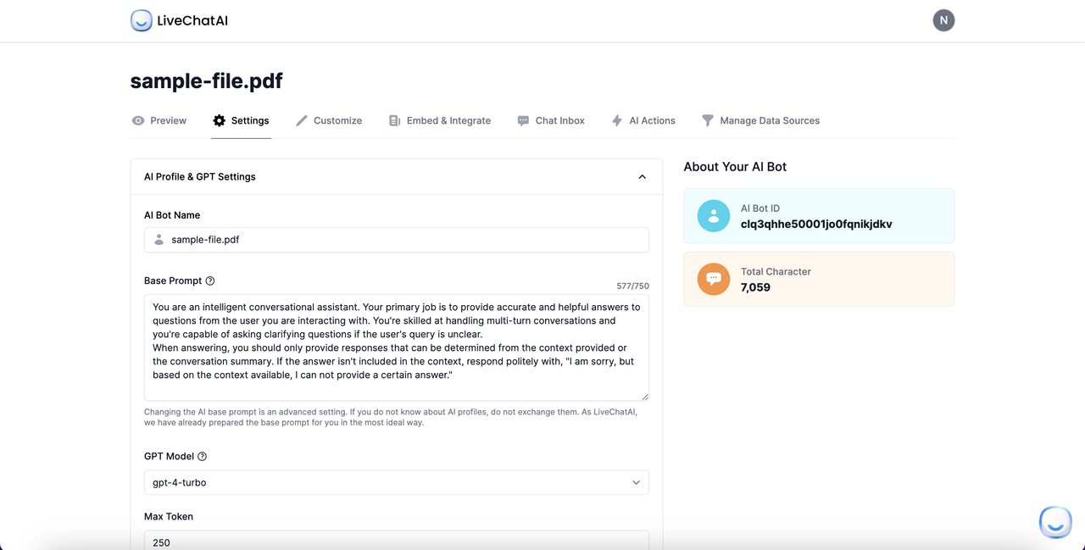Open Chat Inbox via its message icon
The width and height of the screenshot is (1085, 550).
click(523, 120)
